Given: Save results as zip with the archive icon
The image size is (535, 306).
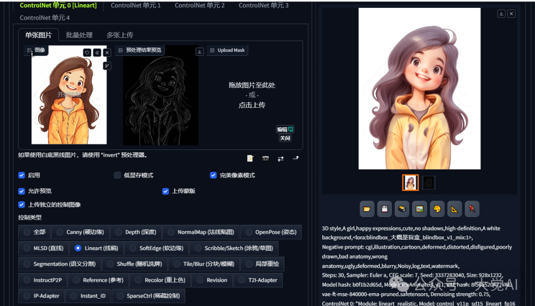Looking at the screenshot, I should [x=402, y=209].
